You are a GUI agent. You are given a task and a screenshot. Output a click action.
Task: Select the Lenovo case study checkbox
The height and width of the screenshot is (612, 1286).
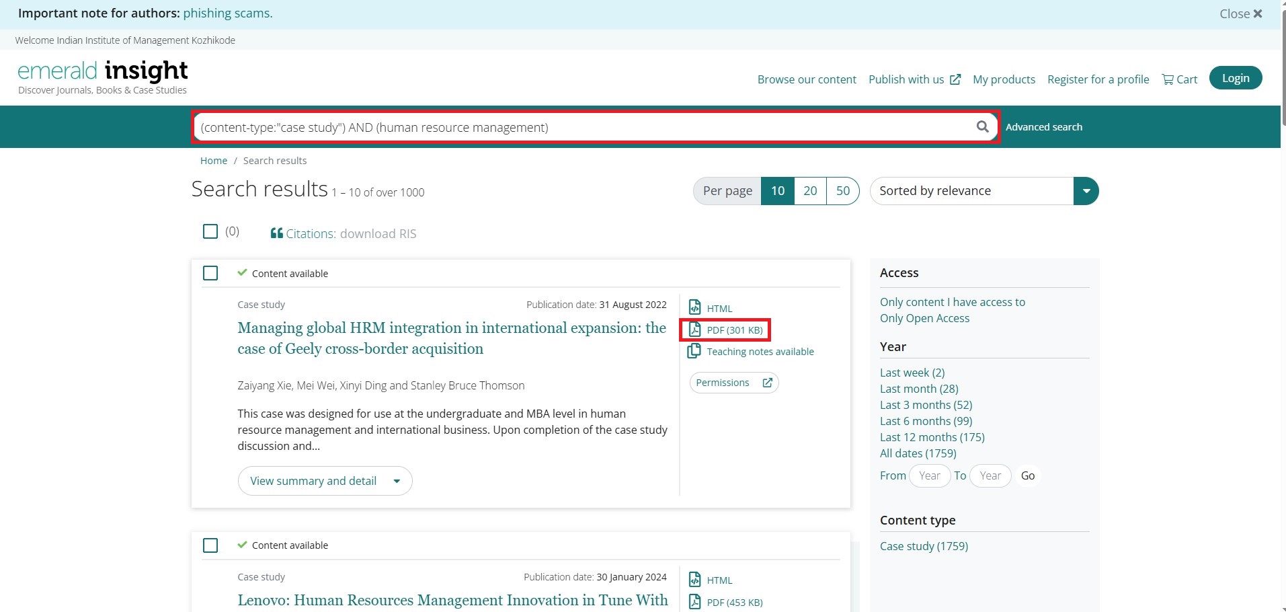[210, 545]
